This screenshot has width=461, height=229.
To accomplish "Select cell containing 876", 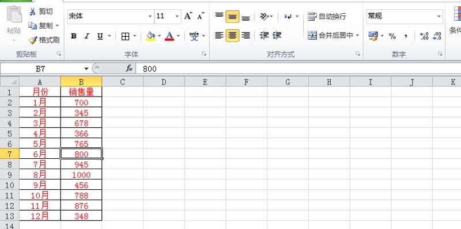I will [x=81, y=206].
